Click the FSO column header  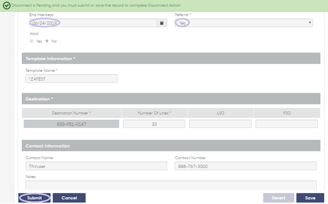click(287, 113)
